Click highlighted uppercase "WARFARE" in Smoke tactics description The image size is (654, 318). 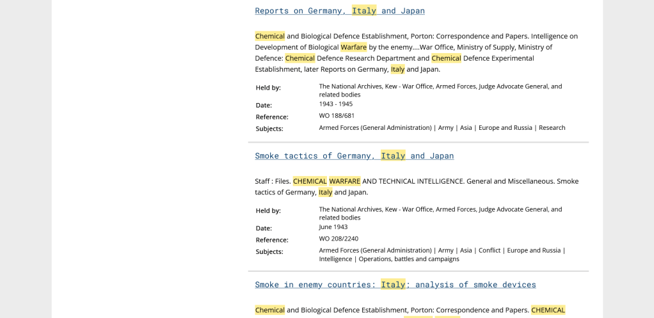(x=344, y=181)
